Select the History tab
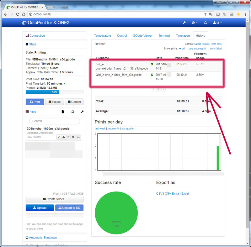This screenshot has height=247, width=251. 200,36
